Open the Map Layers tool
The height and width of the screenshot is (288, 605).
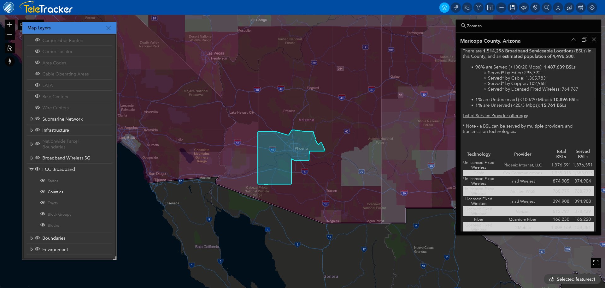coord(444,7)
